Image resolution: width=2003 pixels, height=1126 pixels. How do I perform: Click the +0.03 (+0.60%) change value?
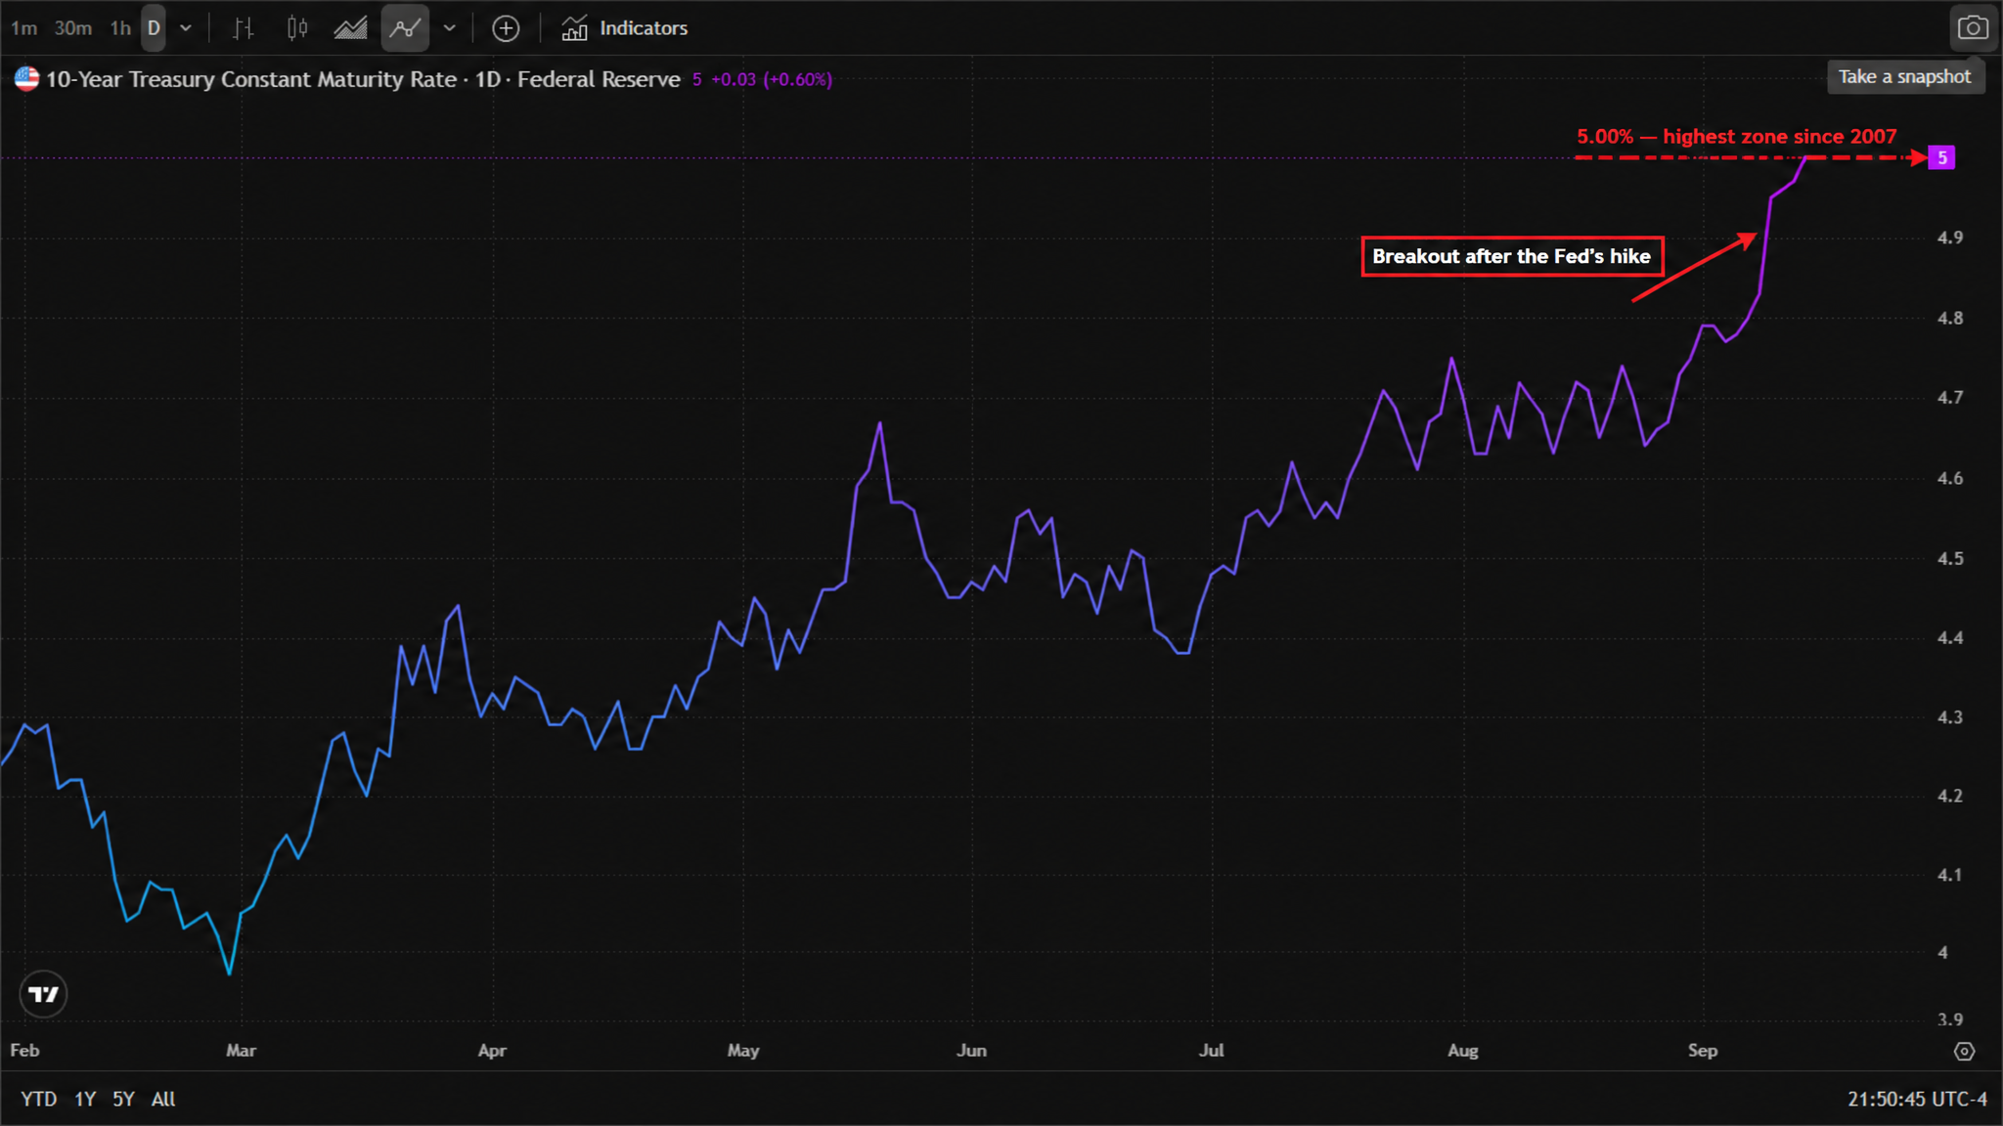click(772, 79)
